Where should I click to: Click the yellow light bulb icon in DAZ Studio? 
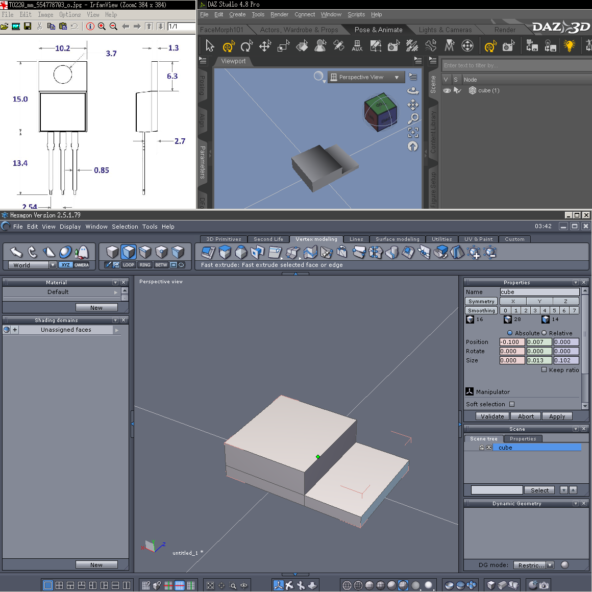(x=569, y=46)
